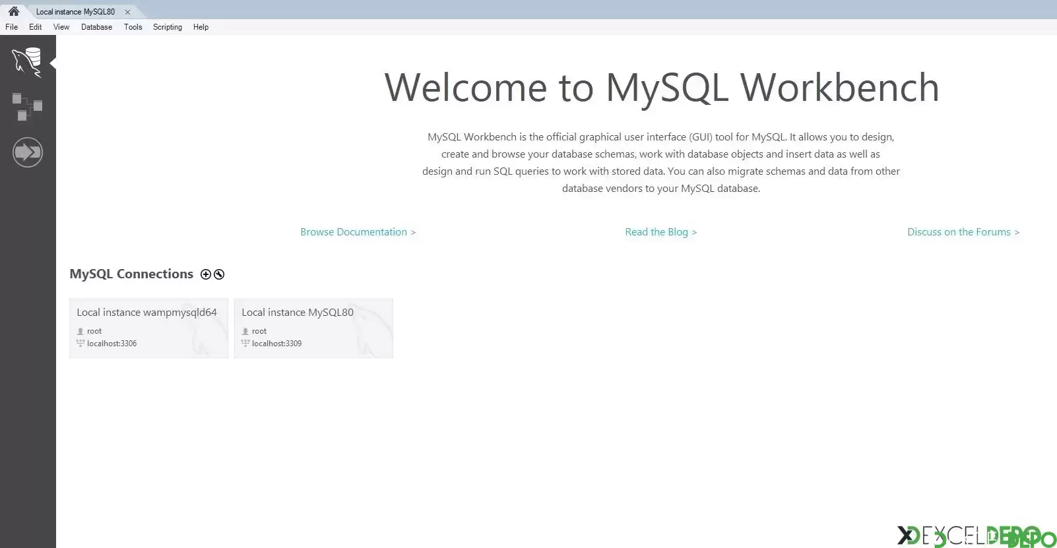Open the View menu
Image resolution: width=1057 pixels, height=548 pixels.
coord(61,27)
